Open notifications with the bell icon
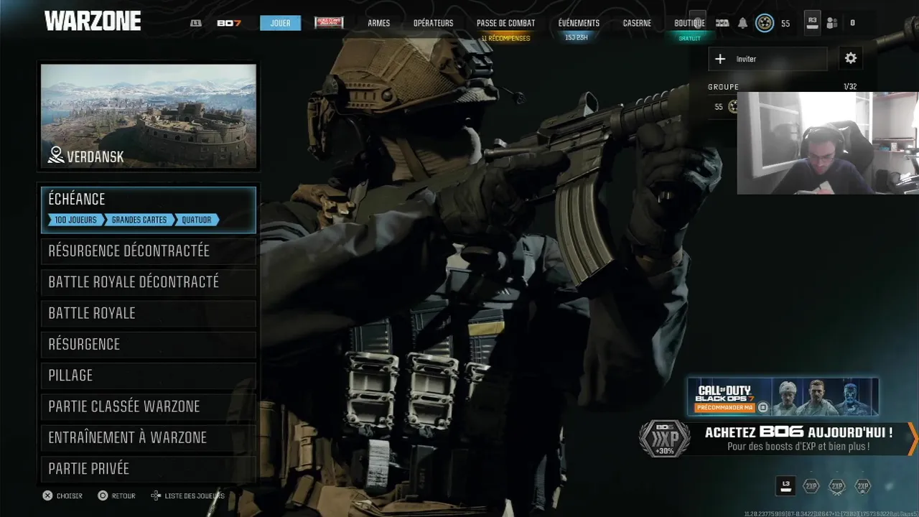This screenshot has width=919, height=517. [742, 23]
